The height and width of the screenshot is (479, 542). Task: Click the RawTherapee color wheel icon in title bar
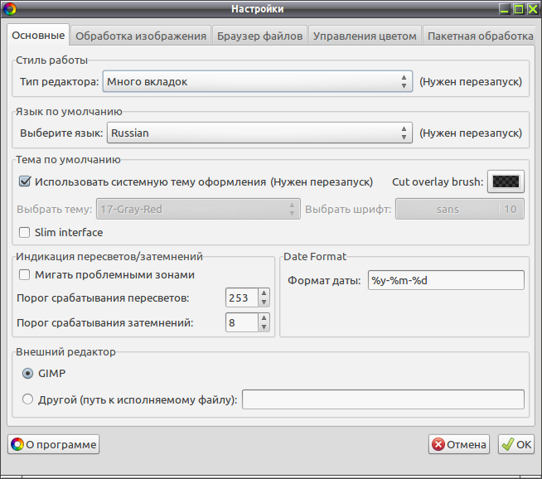click(x=9, y=9)
